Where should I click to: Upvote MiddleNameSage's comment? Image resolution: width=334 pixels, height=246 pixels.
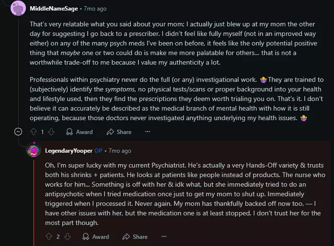coord(34,132)
